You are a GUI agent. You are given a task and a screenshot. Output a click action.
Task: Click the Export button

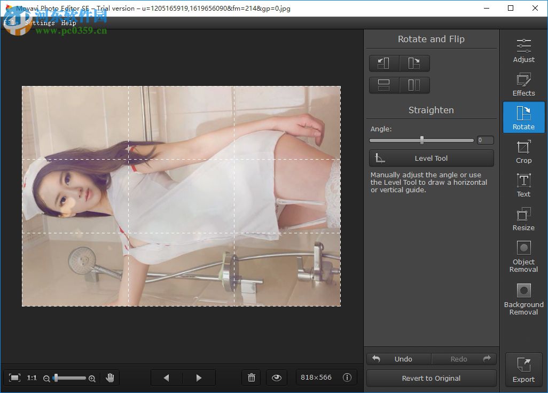click(x=523, y=370)
